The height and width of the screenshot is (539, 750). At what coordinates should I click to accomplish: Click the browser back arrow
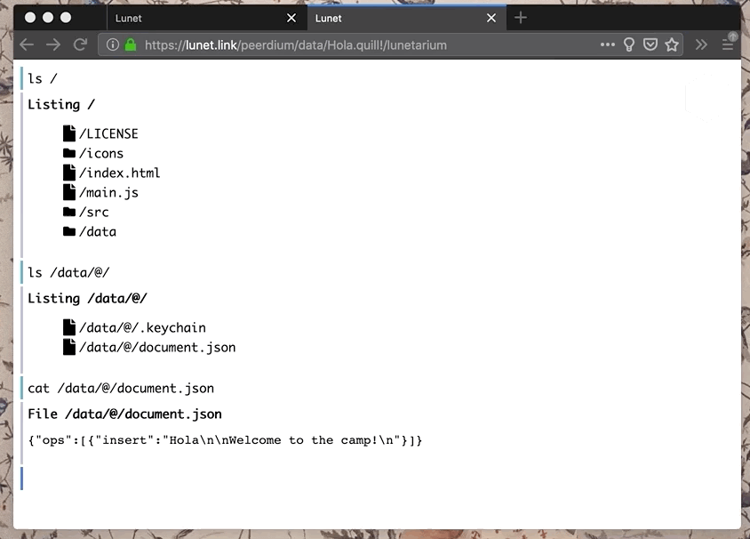click(27, 44)
